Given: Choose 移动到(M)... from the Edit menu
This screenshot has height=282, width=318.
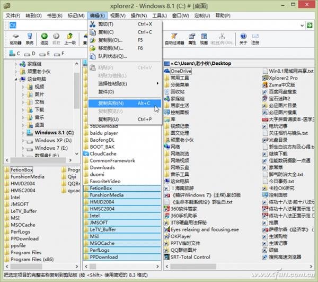Looking at the screenshot, I should tap(125, 48).
